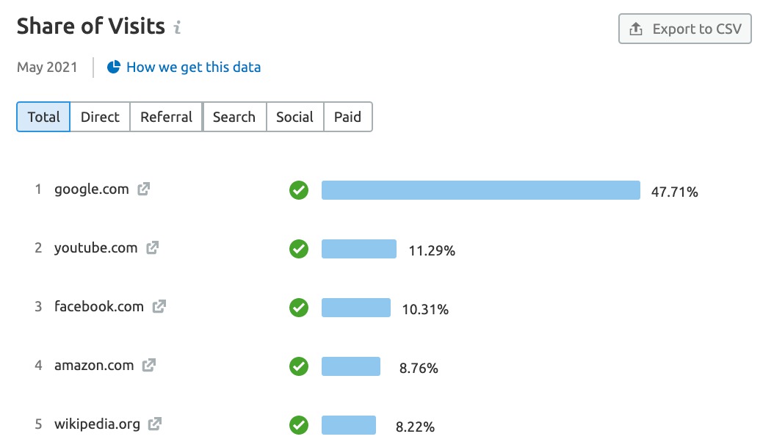Open "How we get this data" link
Image resolution: width=774 pixels, height=442 pixels.
tap(193, 67)
